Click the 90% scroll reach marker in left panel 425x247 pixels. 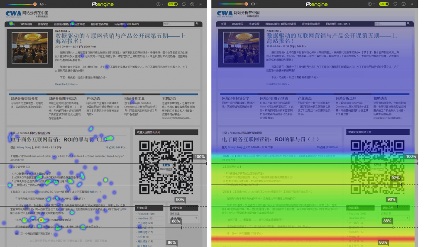180,200
